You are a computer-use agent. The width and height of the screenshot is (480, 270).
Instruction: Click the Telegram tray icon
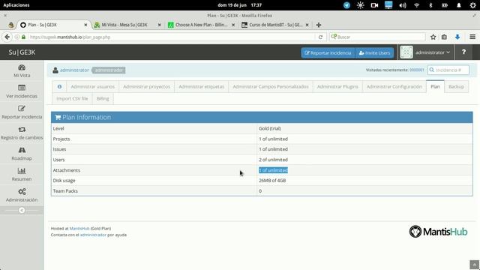(x=346, y=5)
